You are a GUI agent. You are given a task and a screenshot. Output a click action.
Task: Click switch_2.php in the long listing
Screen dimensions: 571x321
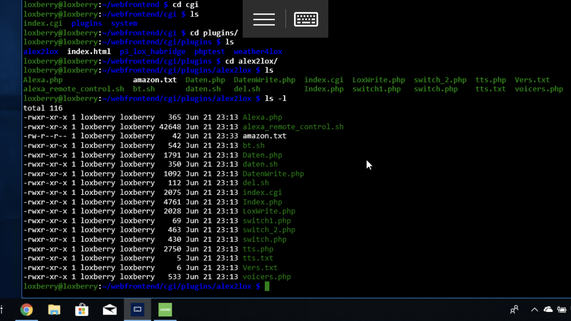(x=269, y=230)
